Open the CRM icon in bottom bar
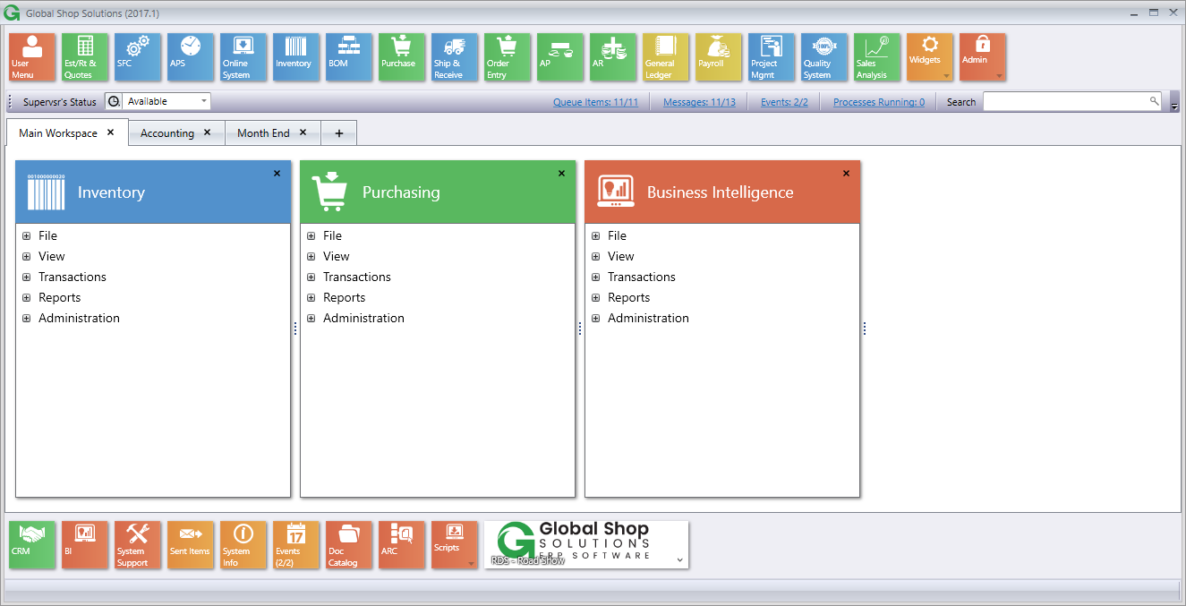 (32, 544)
